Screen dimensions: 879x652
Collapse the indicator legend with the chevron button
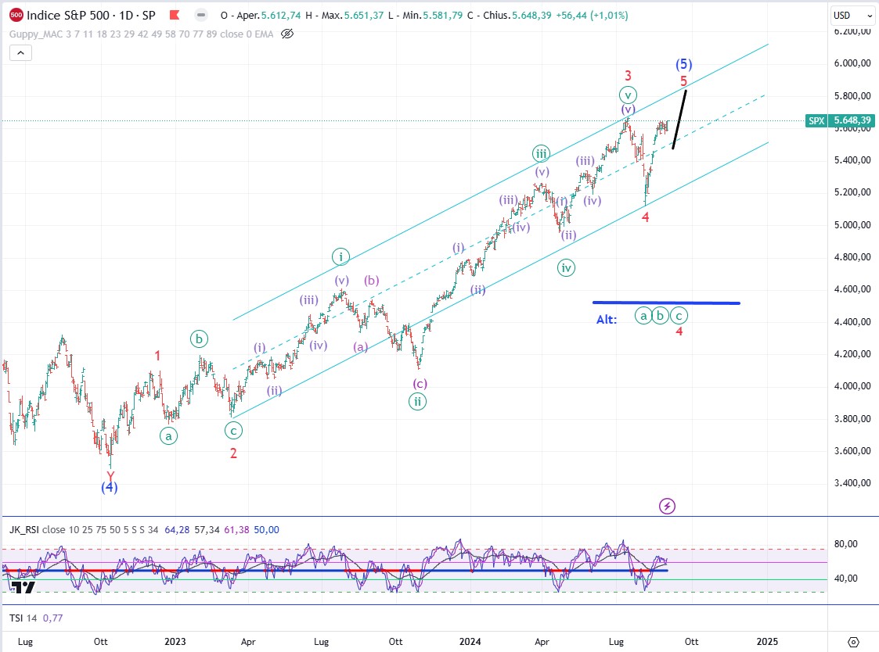coord(20,52)
